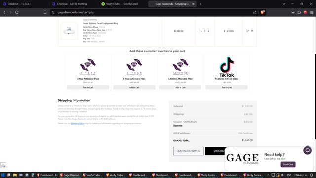Remove the ring from cart with X

(252, 31)
